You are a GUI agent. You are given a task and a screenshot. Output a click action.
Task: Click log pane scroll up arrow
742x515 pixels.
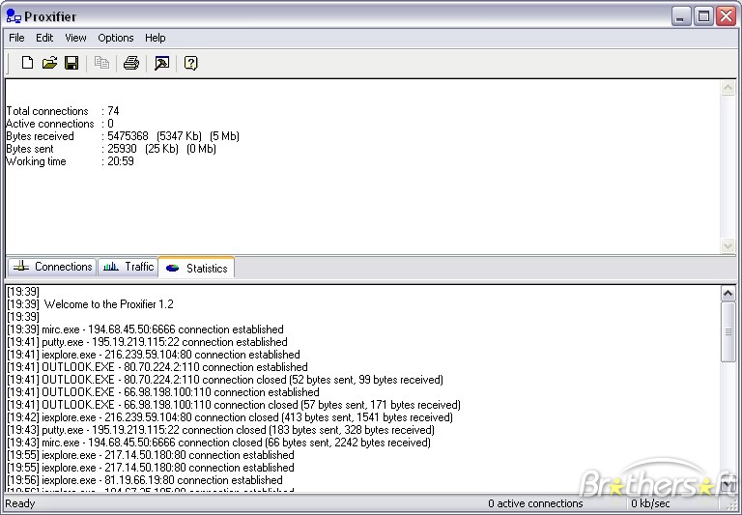[728, 294]
